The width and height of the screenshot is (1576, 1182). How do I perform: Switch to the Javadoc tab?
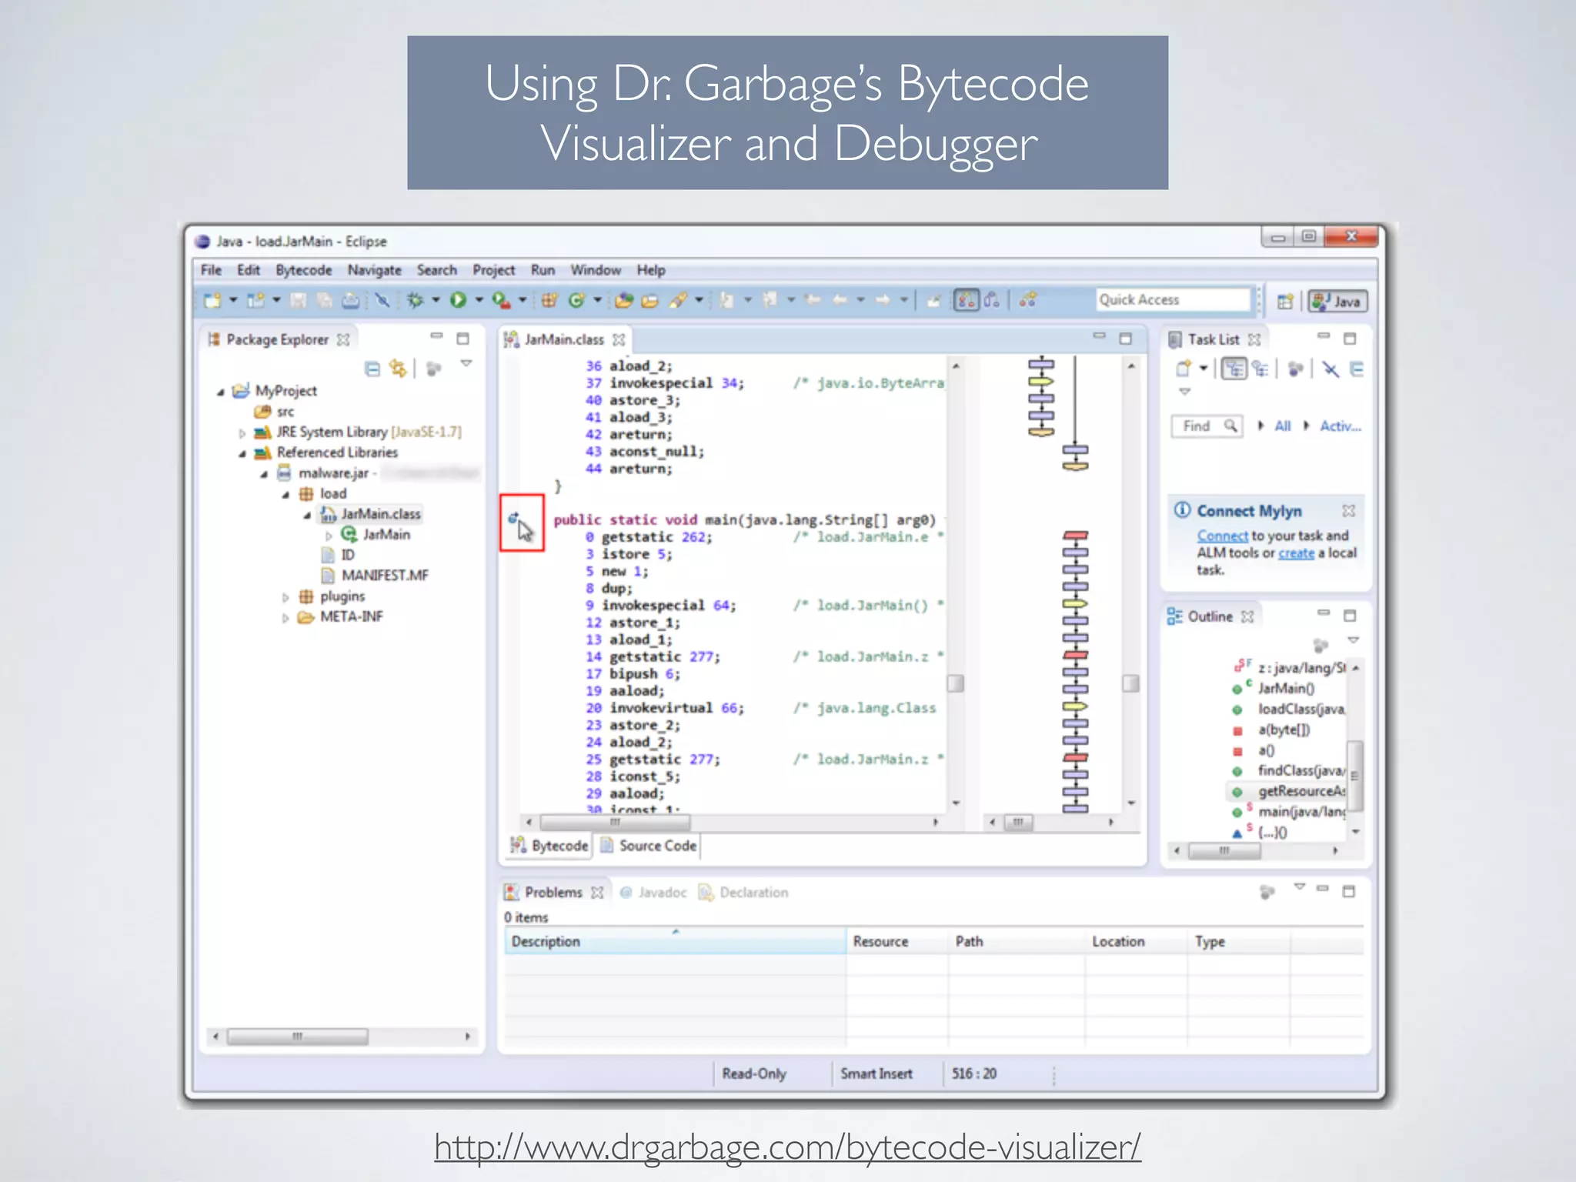pos(653,892)
